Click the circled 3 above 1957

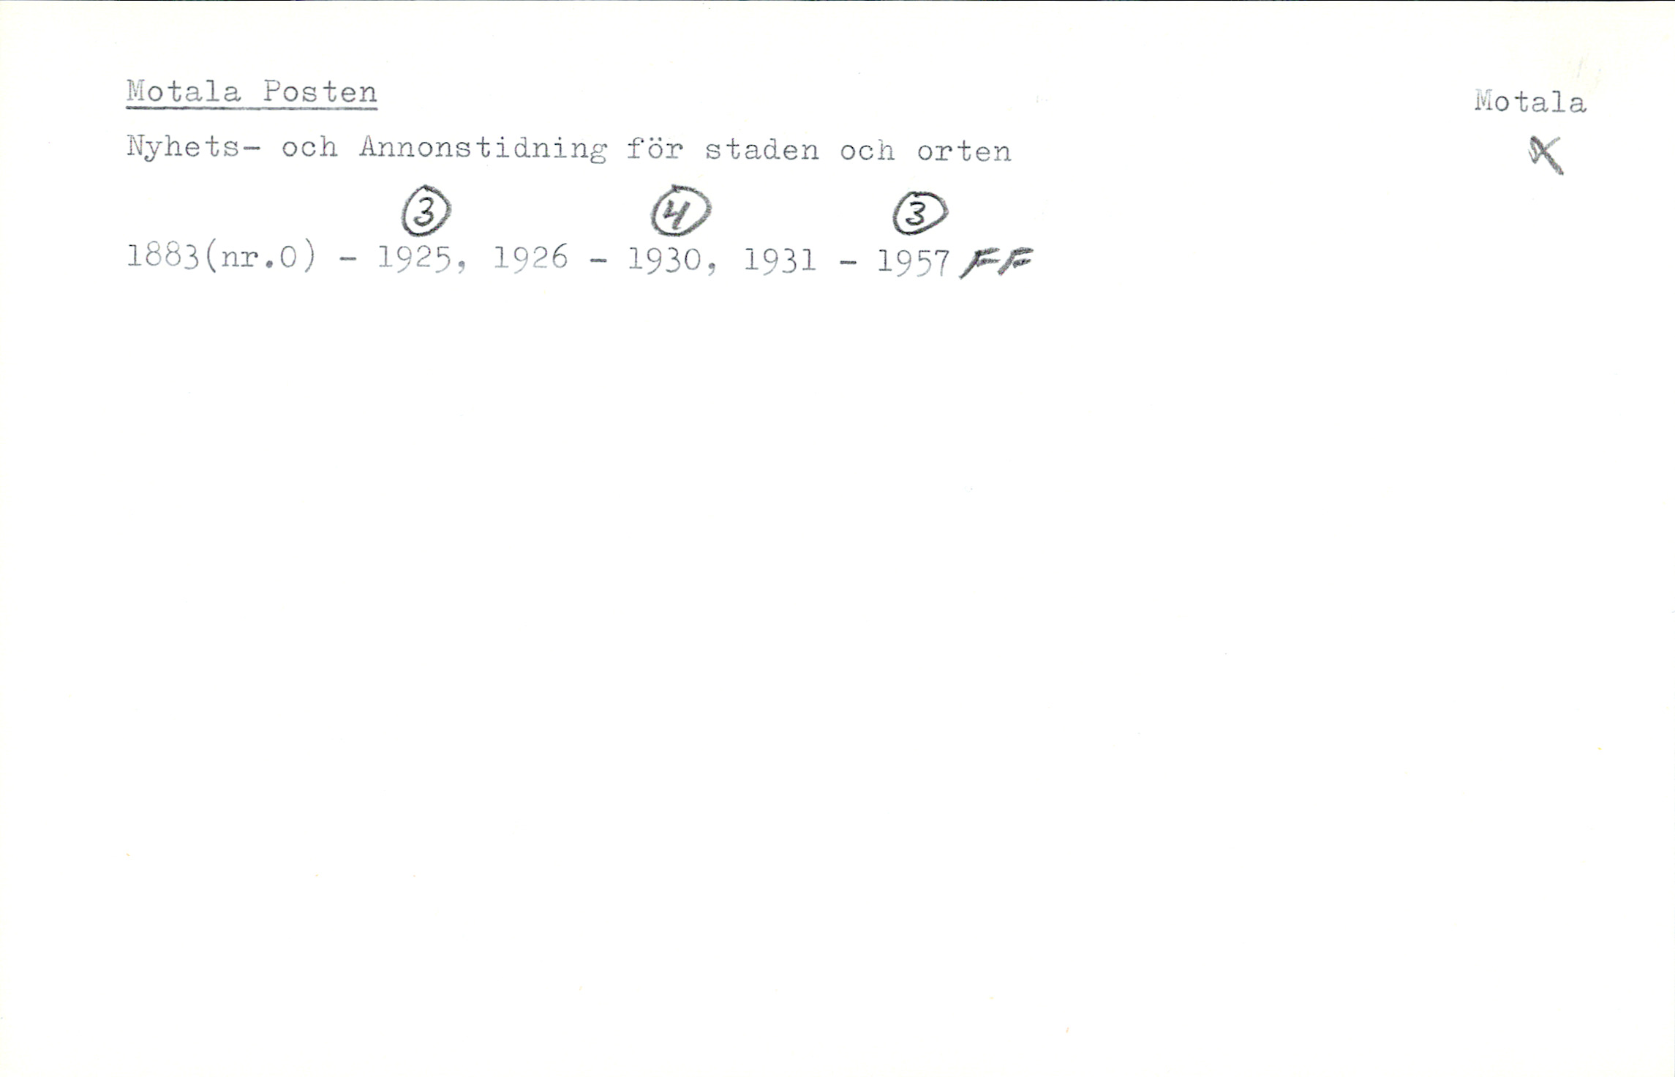point(920,214)
